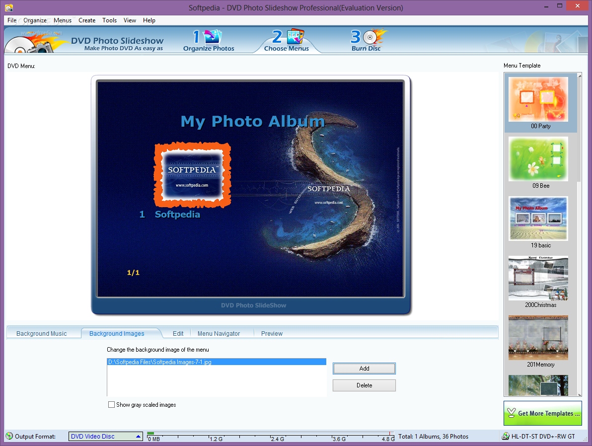Switch to the Preview tab

tap(272, 333)
